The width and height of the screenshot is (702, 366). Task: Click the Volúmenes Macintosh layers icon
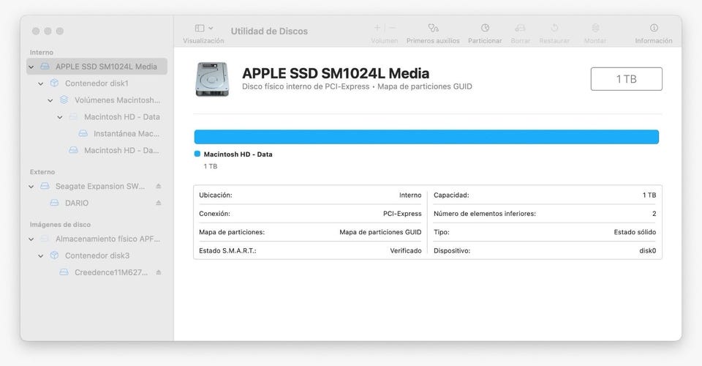pos(64,100)
